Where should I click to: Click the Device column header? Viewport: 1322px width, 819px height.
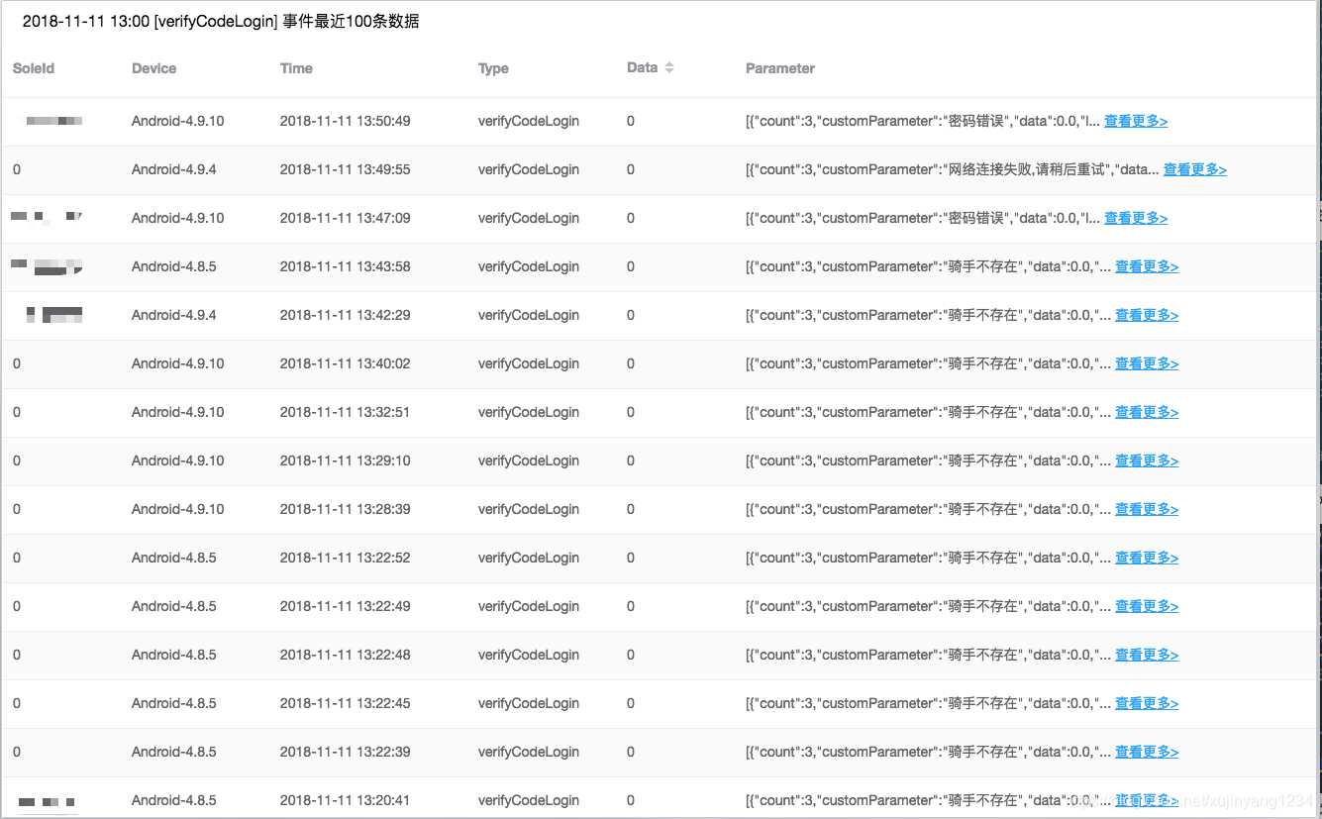click(x=153, y=68)
